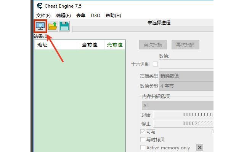Click the 先前值 column header
The height and width of the screenshot is (152, 244).
115,45
